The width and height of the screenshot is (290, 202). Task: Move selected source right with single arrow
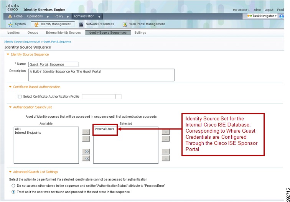(86, 132)
